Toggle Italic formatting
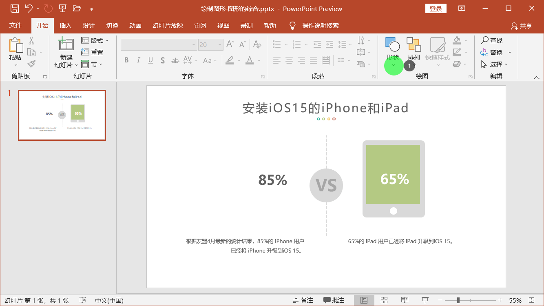544x306 pixels. pyautogui.click(x=139, y=60)
